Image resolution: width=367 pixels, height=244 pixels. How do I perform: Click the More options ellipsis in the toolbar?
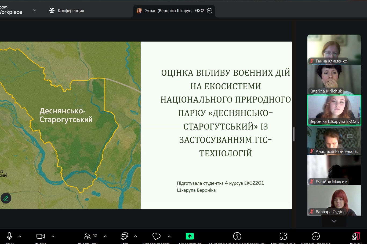tap(316, 236)
